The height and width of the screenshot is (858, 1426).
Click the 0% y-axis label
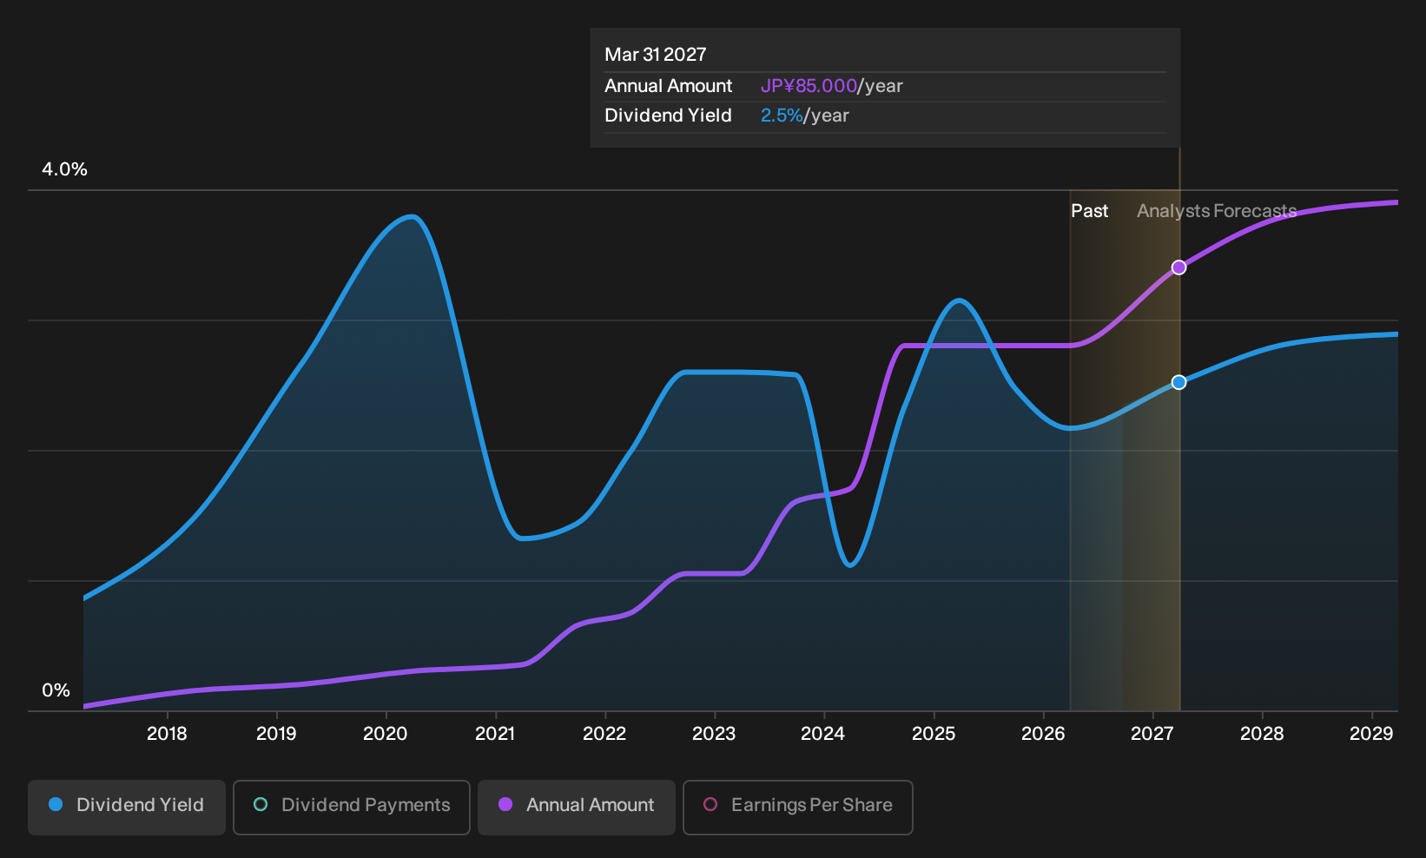click(x=56, y=690)
